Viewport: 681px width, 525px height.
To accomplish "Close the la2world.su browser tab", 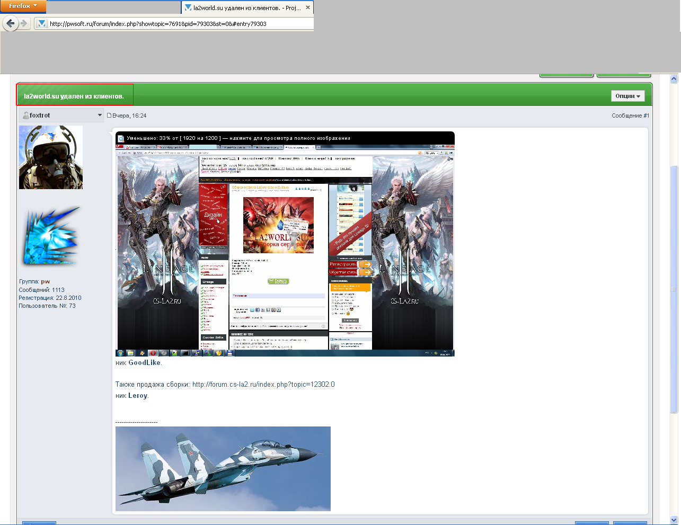I will [x=308, y=8].
